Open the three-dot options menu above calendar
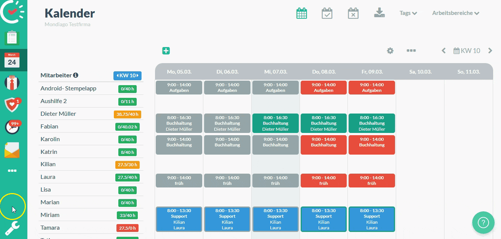This screenshot has width=501, height=239. point(411,51)
